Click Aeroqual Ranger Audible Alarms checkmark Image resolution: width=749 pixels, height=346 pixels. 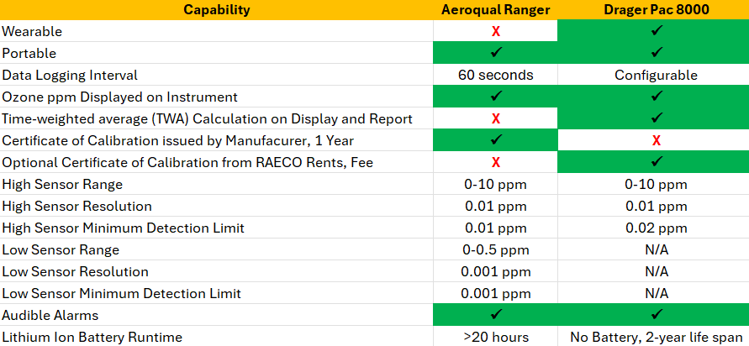point(496,315)
